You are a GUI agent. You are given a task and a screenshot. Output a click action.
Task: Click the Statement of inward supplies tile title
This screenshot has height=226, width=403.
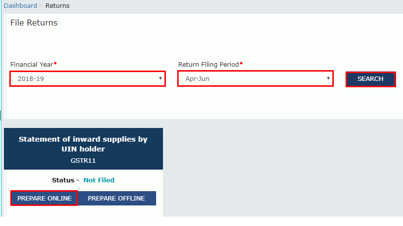click(x=83, y=144)
